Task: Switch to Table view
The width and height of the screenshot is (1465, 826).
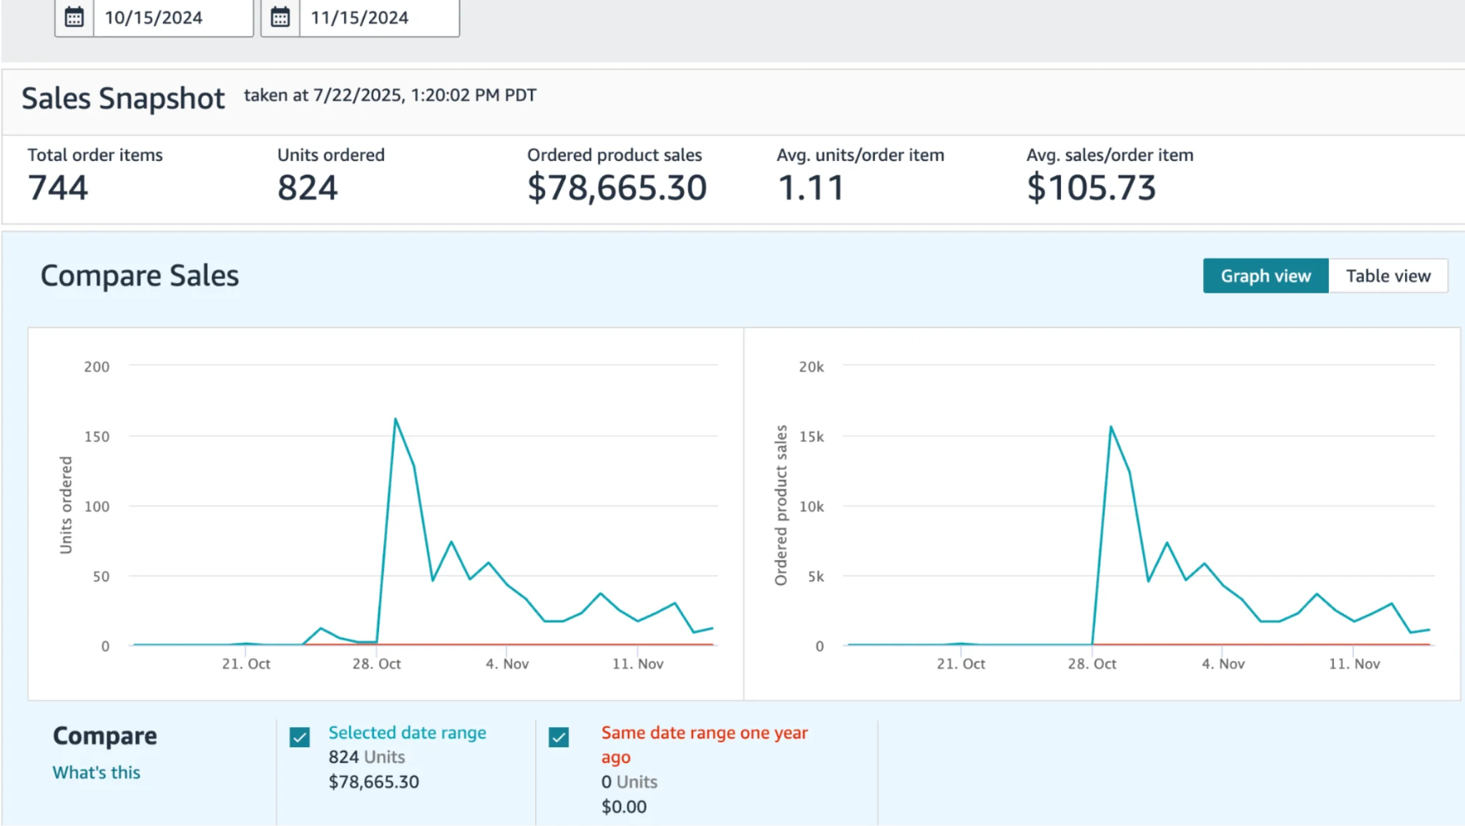Action: 1388,276
